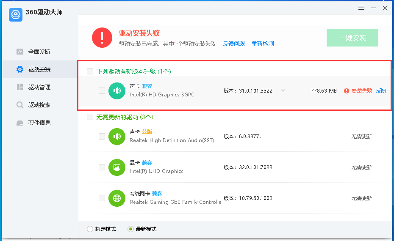
Task: Click the Intel HD Graphics SGPC speaker icon
Action: coord(117,91)
